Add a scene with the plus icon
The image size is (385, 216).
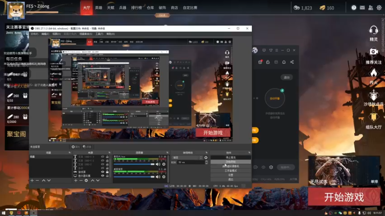click(x=32, y=180)
